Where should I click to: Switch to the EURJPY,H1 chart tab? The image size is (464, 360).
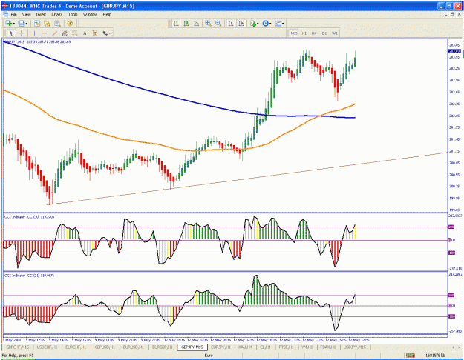click(x=220, y=347)
